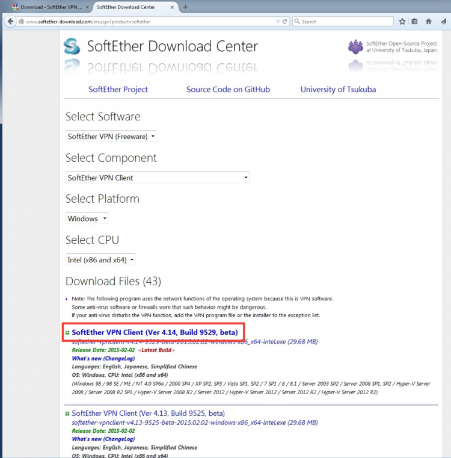Click the Select Software heading
The width and height of the screenshot is (451, 458).
(103, 117)
